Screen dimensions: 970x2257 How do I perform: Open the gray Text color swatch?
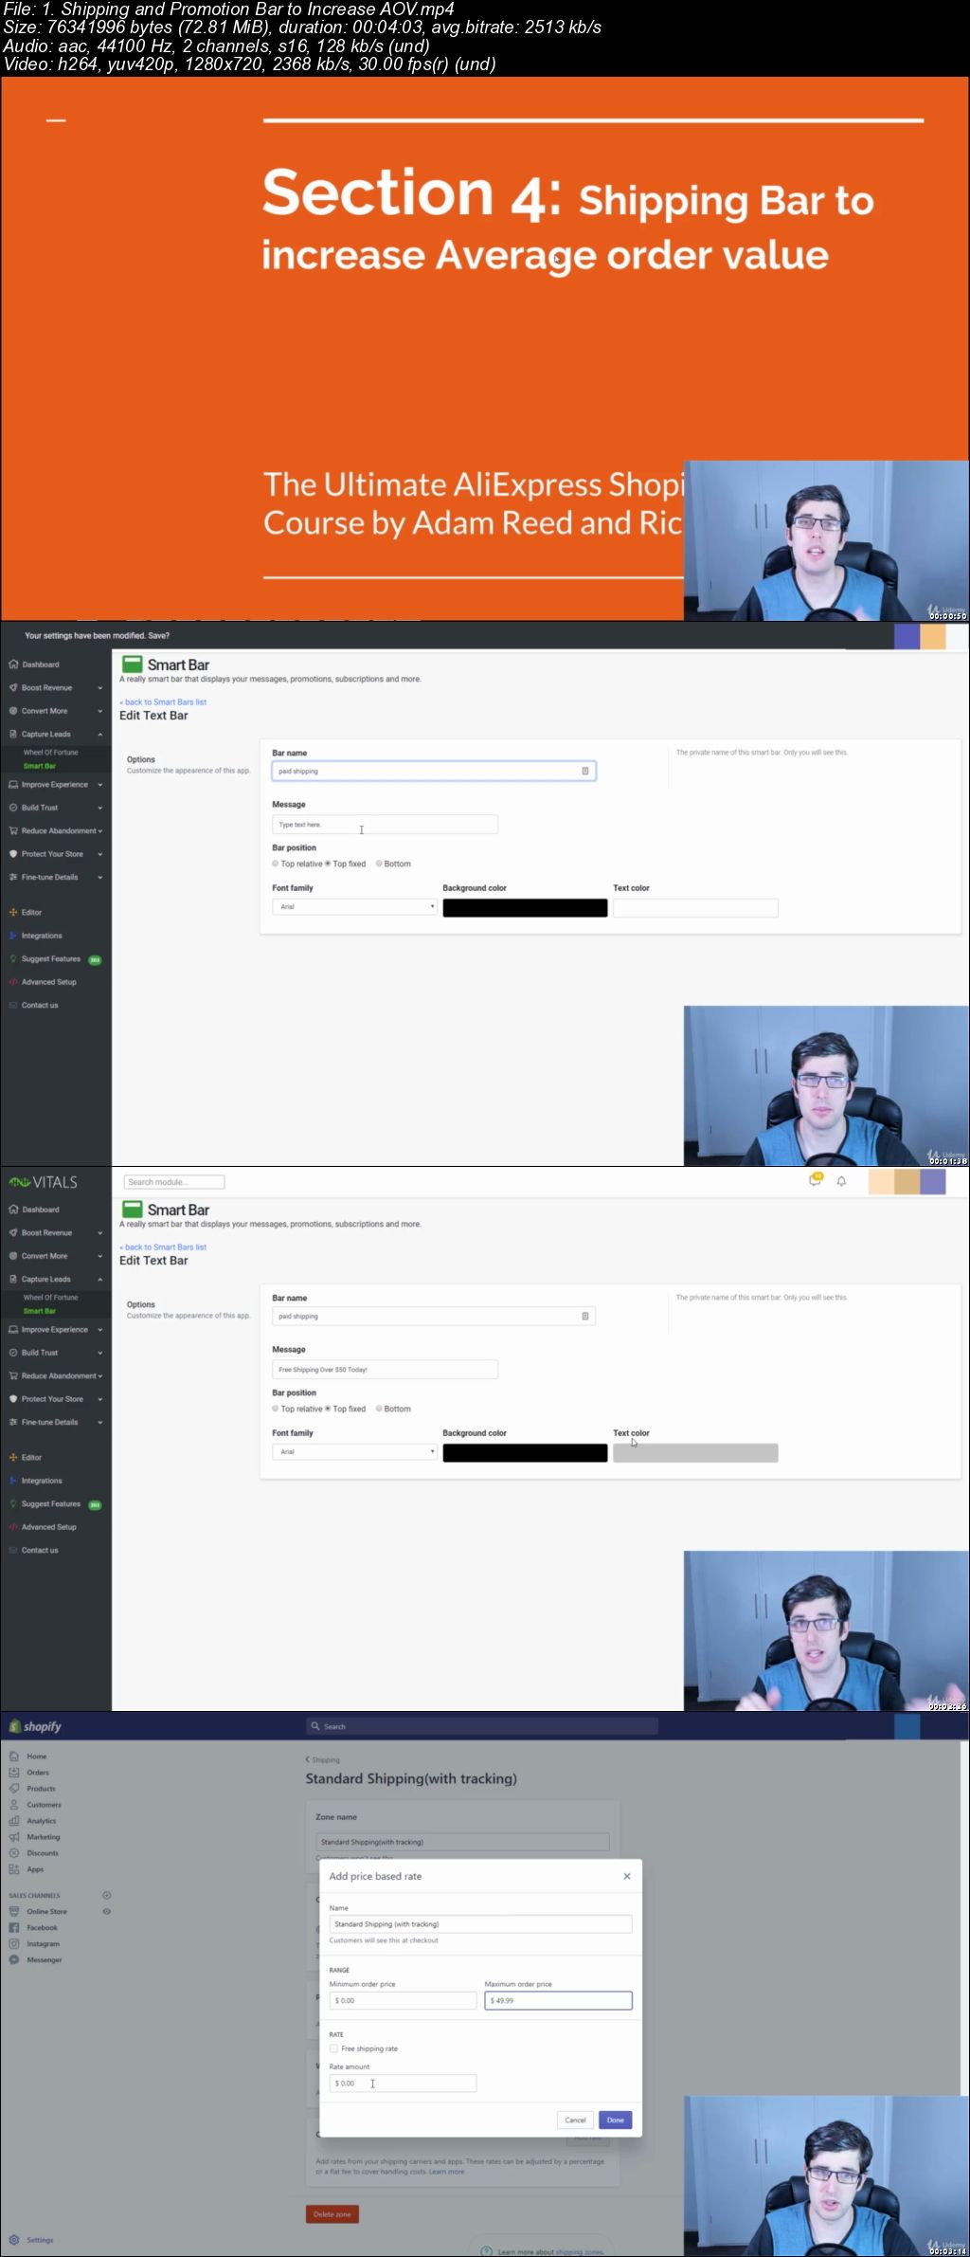695,1453
